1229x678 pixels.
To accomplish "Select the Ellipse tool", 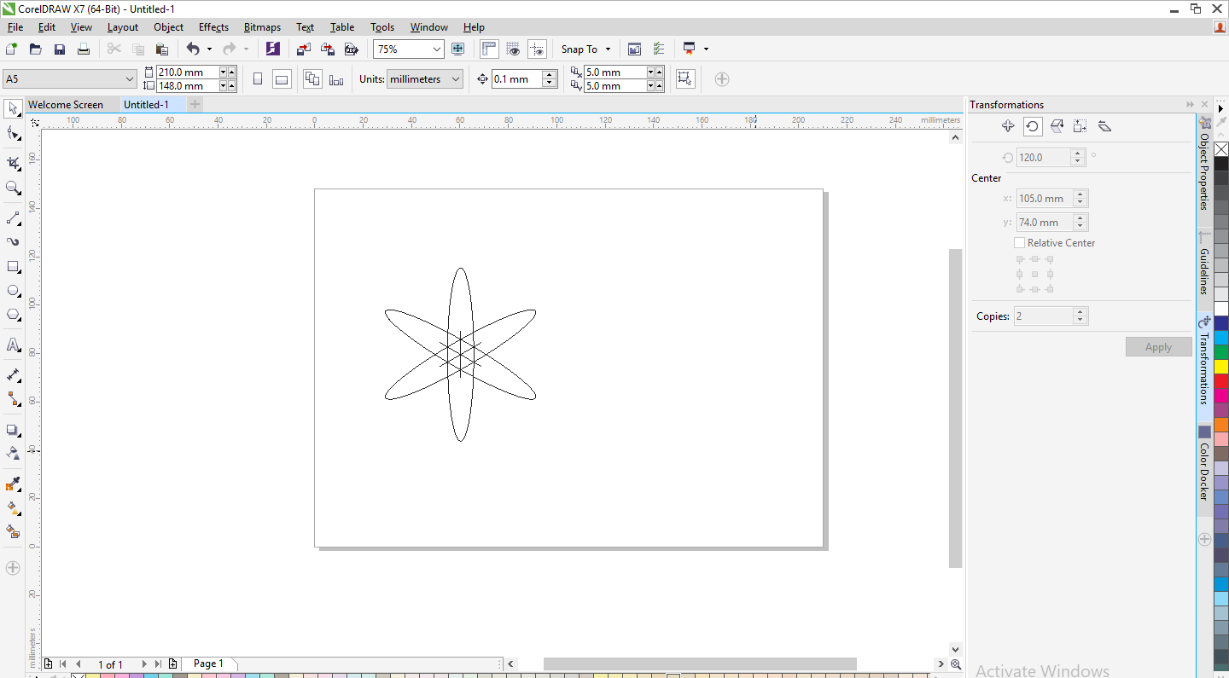I will click(x=14, y=291).
